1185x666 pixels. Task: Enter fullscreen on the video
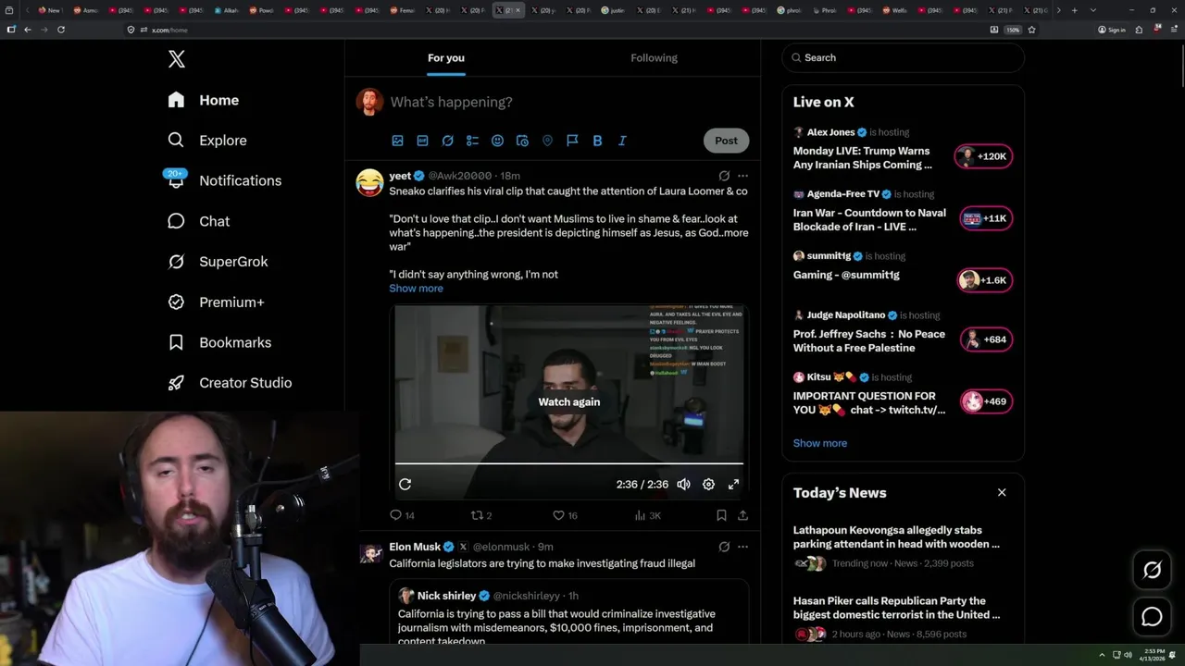pos(733,485)
